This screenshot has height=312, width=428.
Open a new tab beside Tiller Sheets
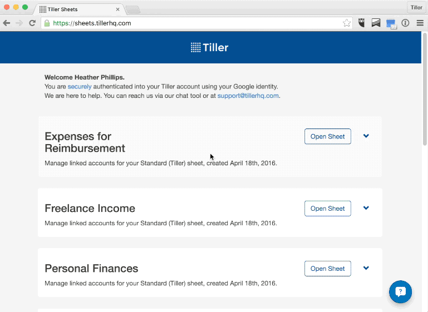pos(133,10)
